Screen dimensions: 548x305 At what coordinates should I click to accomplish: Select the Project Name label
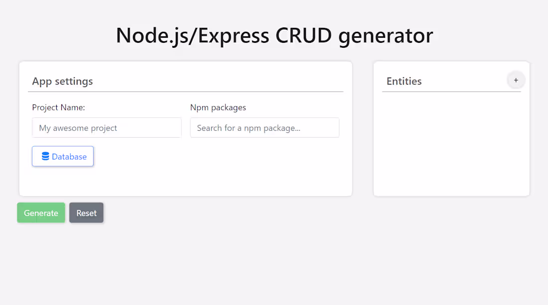58,107
